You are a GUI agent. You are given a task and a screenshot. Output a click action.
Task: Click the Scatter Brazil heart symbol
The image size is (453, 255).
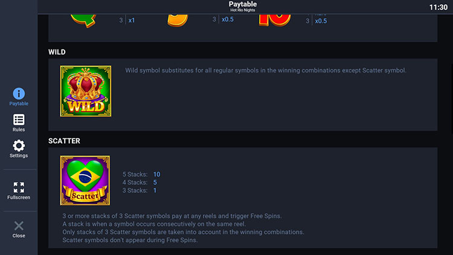[x=85, y=180]
